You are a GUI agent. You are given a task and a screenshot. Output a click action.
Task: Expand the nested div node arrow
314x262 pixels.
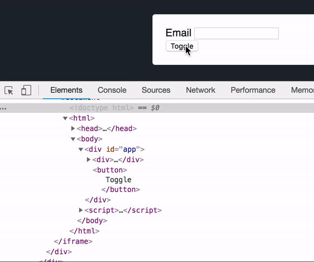(88, 160)
